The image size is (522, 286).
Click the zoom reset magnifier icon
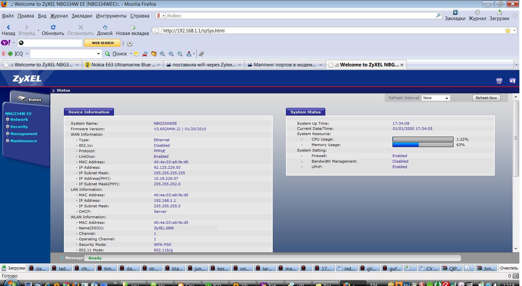[171, 54]
